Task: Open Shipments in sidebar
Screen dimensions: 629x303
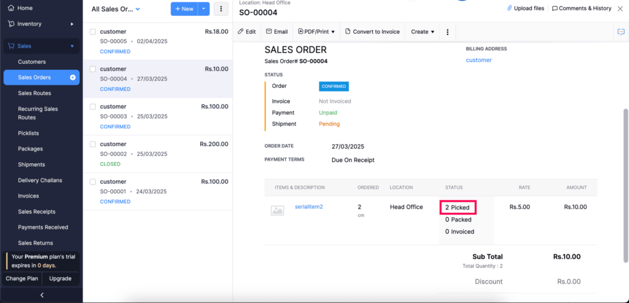Action: coord(31,164)
